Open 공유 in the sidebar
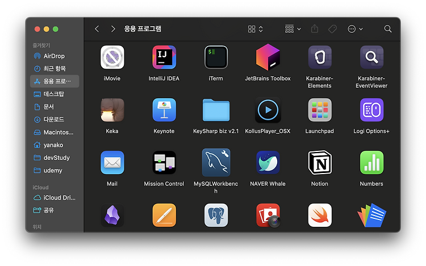The width and height of the screenshot is (426, 266). click(55, 210)
